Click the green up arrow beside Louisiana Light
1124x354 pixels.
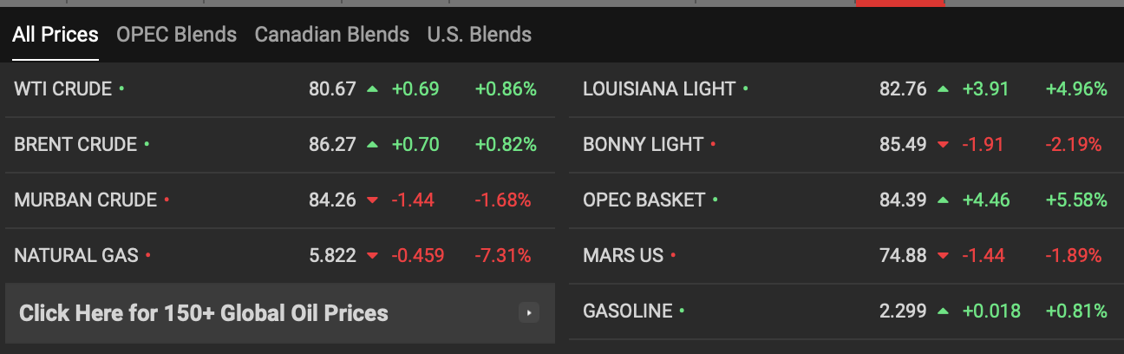tap(943, 88)
